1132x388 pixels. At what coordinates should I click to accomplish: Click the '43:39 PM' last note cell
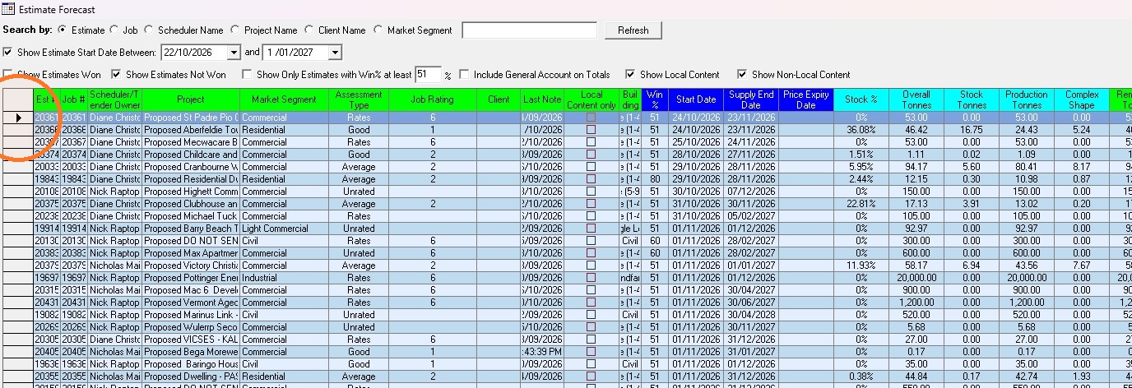point(542,352)
